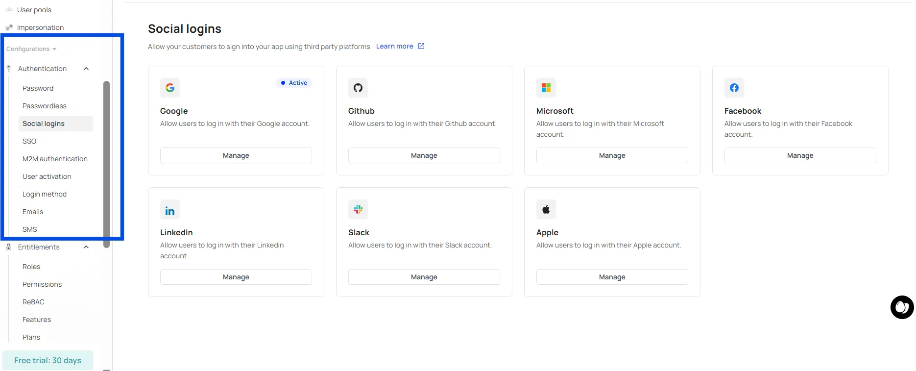This screenshot has height=371, width=916.
Task: Click the Github logo icon
Action: coord(358,88)
